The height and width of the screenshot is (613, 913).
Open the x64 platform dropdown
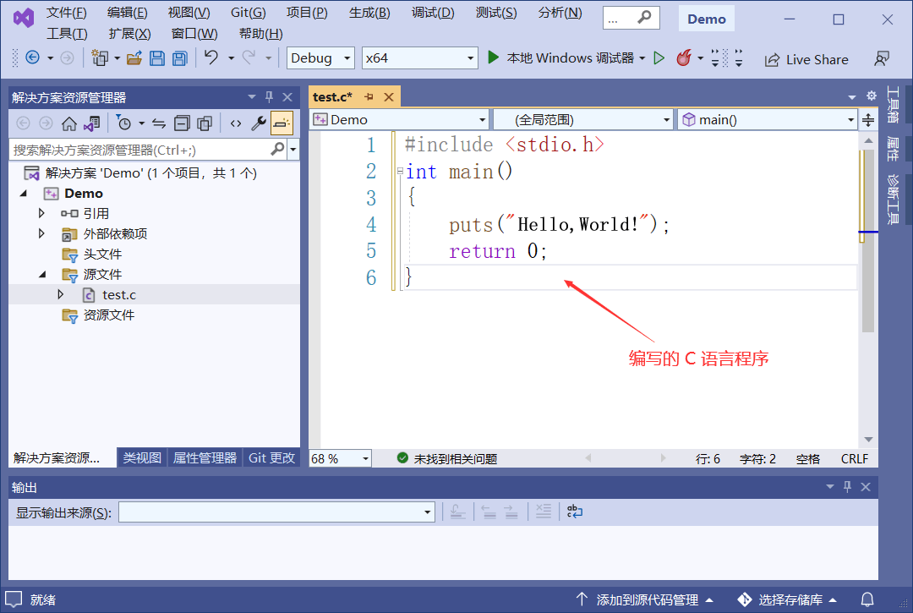[419, 58]
